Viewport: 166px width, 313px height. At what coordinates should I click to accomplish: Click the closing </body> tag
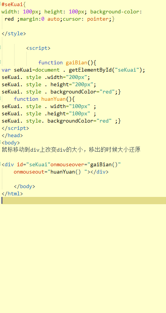(24, 187)
